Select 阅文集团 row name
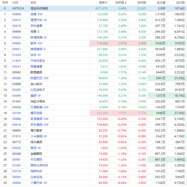This screenshot has width=187, height=187. tap(36, 142)
